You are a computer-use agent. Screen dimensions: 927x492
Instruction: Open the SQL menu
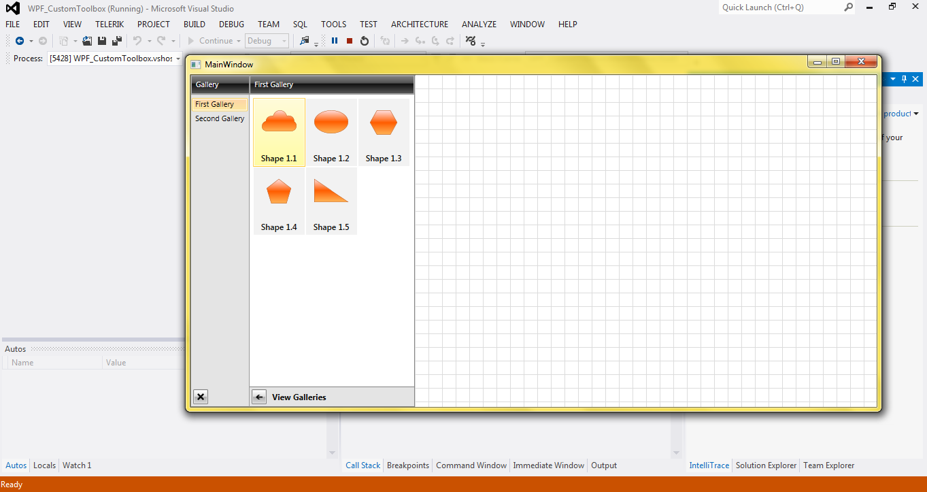(300, 24)
